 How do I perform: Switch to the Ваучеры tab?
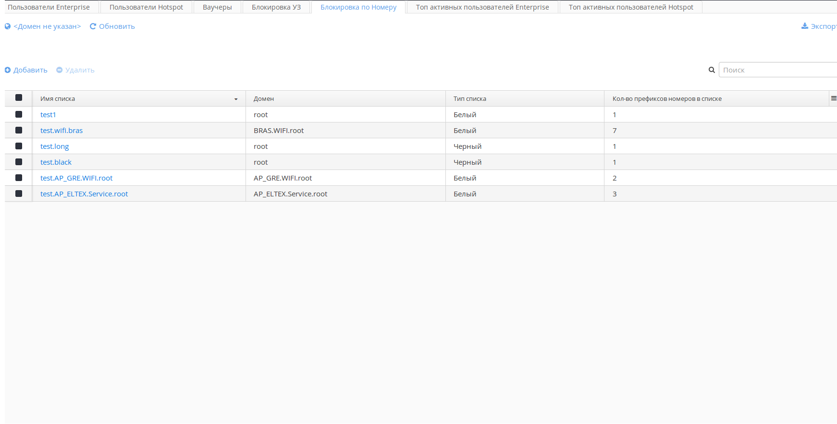(217, 7)
